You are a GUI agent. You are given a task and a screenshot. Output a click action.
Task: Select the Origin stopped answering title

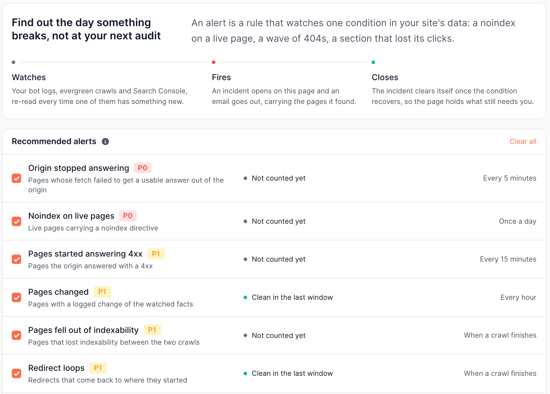79,168
